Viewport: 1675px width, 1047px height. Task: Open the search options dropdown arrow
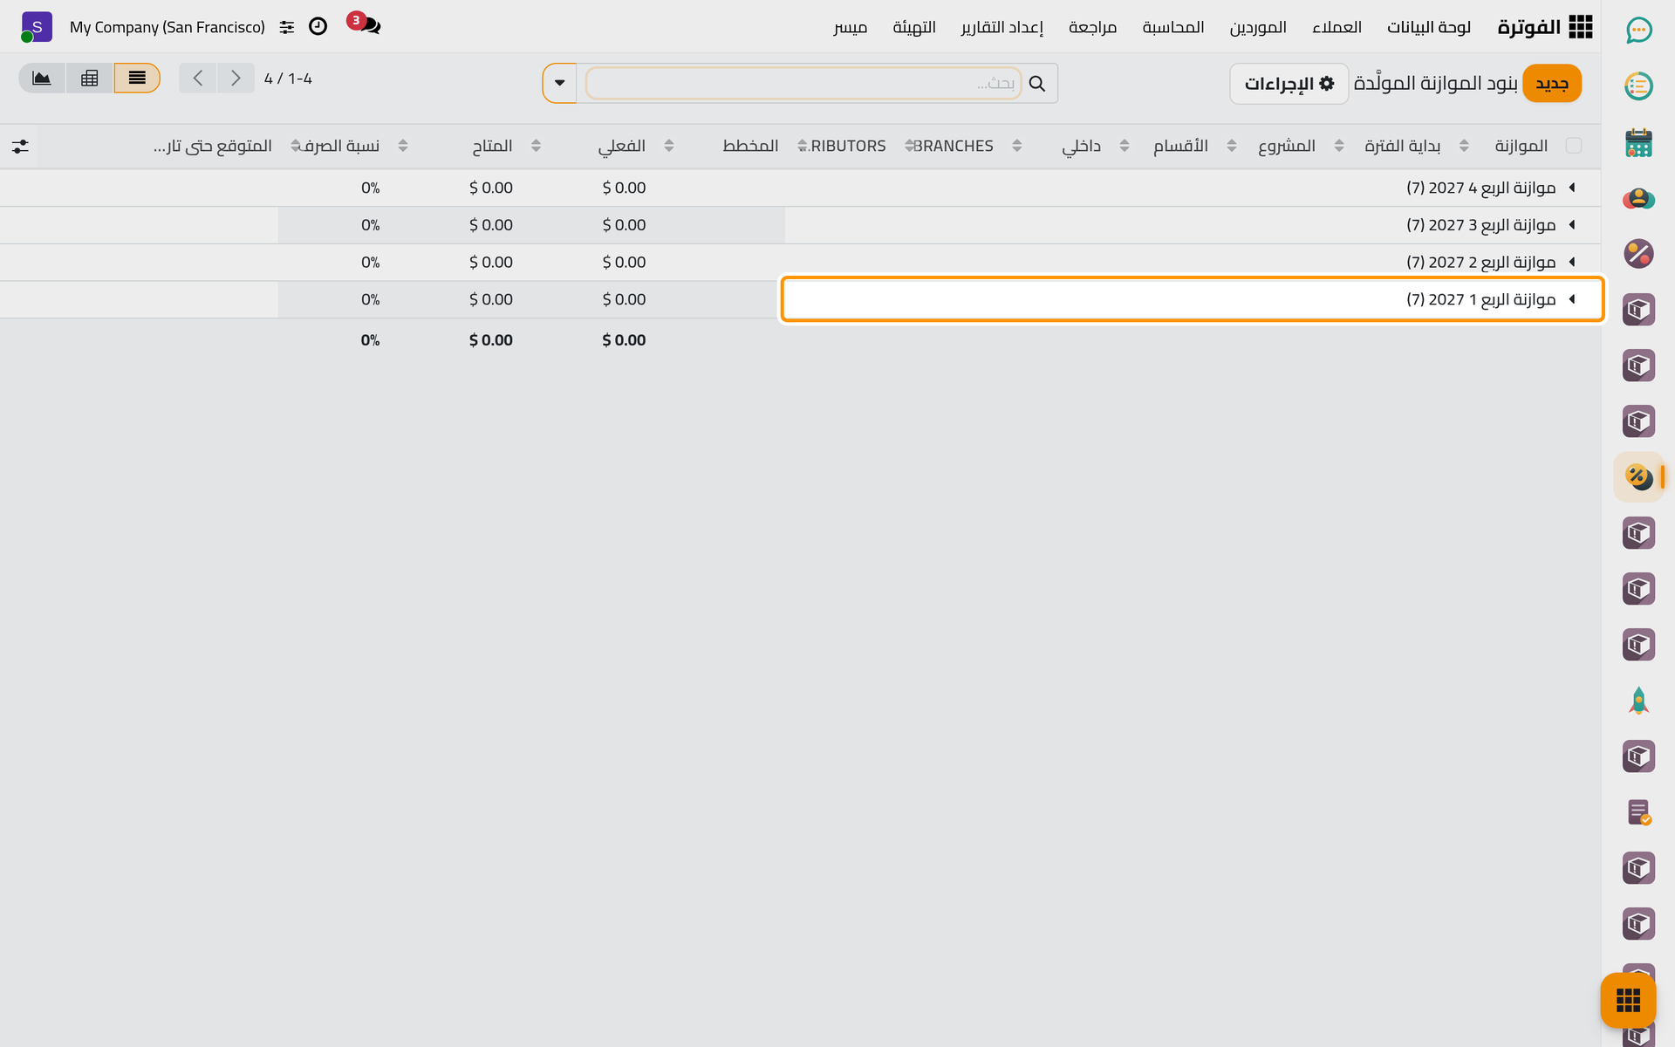(x=559, y=83)
